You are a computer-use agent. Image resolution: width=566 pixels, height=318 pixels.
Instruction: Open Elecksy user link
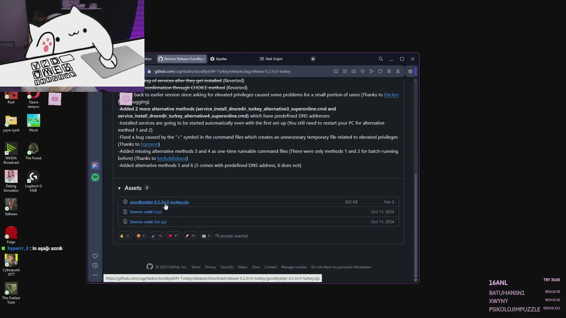click(x=391, y=95)
